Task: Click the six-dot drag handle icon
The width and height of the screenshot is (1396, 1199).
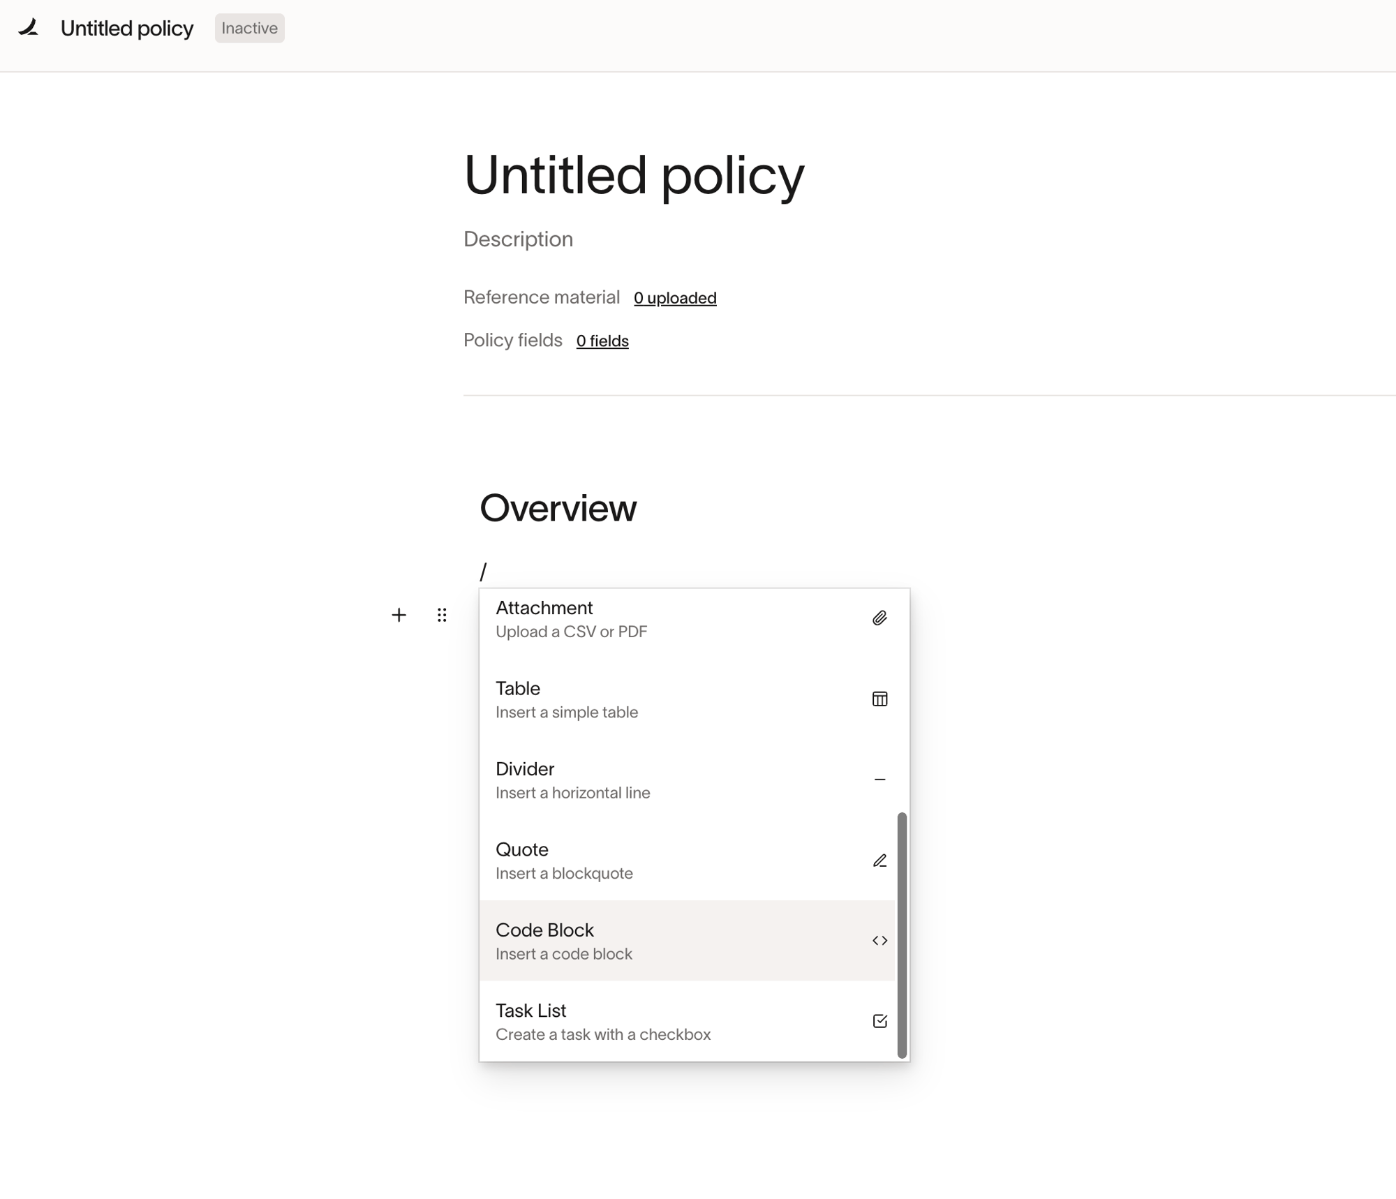Action: [442, 615]
